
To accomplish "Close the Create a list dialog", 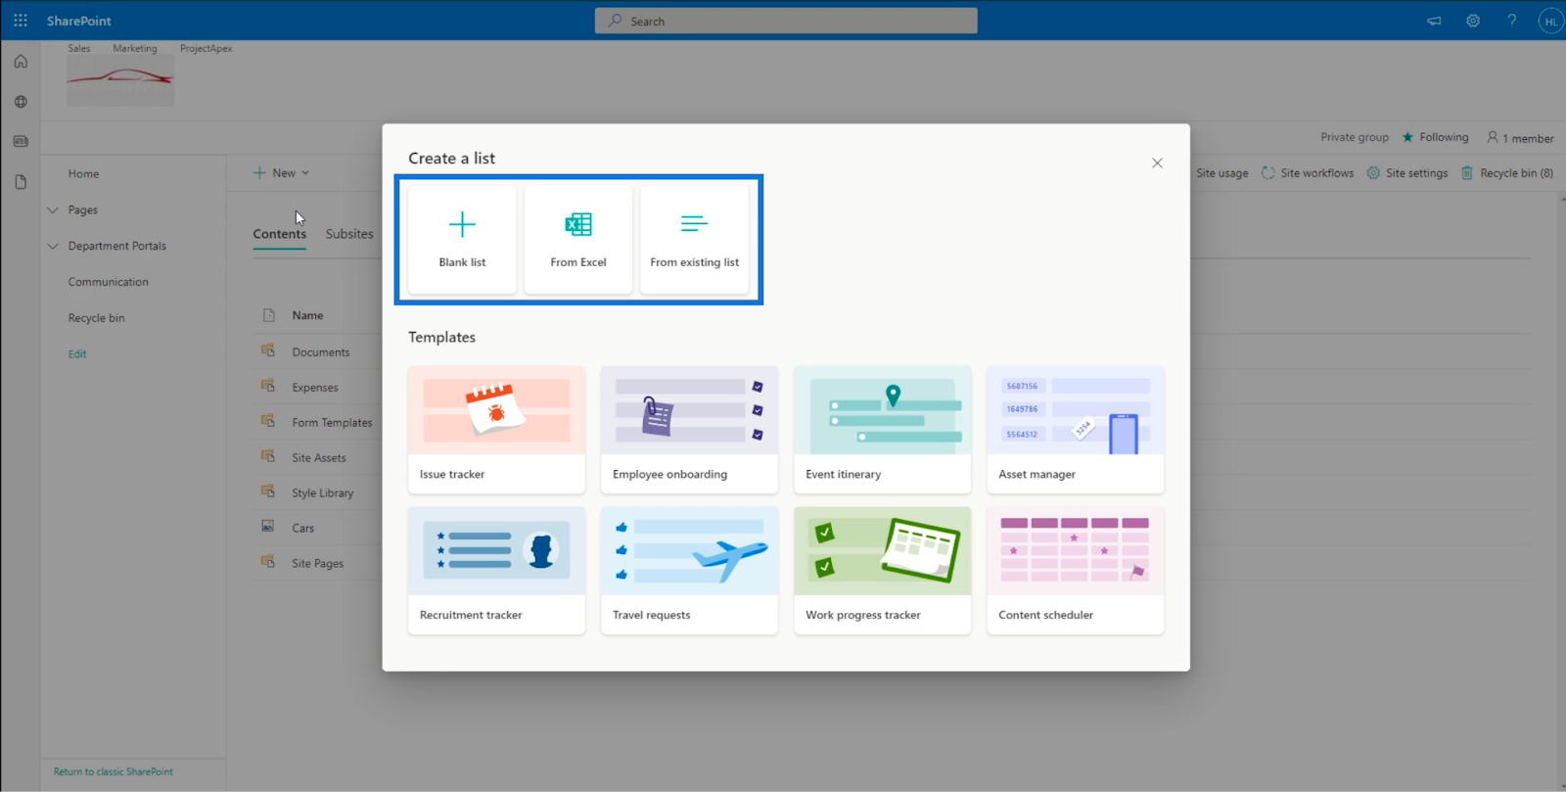I will coord(1157,163).
